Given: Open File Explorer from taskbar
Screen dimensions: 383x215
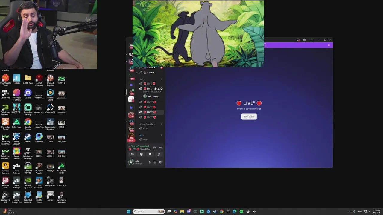Looking at the screenshot, I should click(x=182, y=211).
